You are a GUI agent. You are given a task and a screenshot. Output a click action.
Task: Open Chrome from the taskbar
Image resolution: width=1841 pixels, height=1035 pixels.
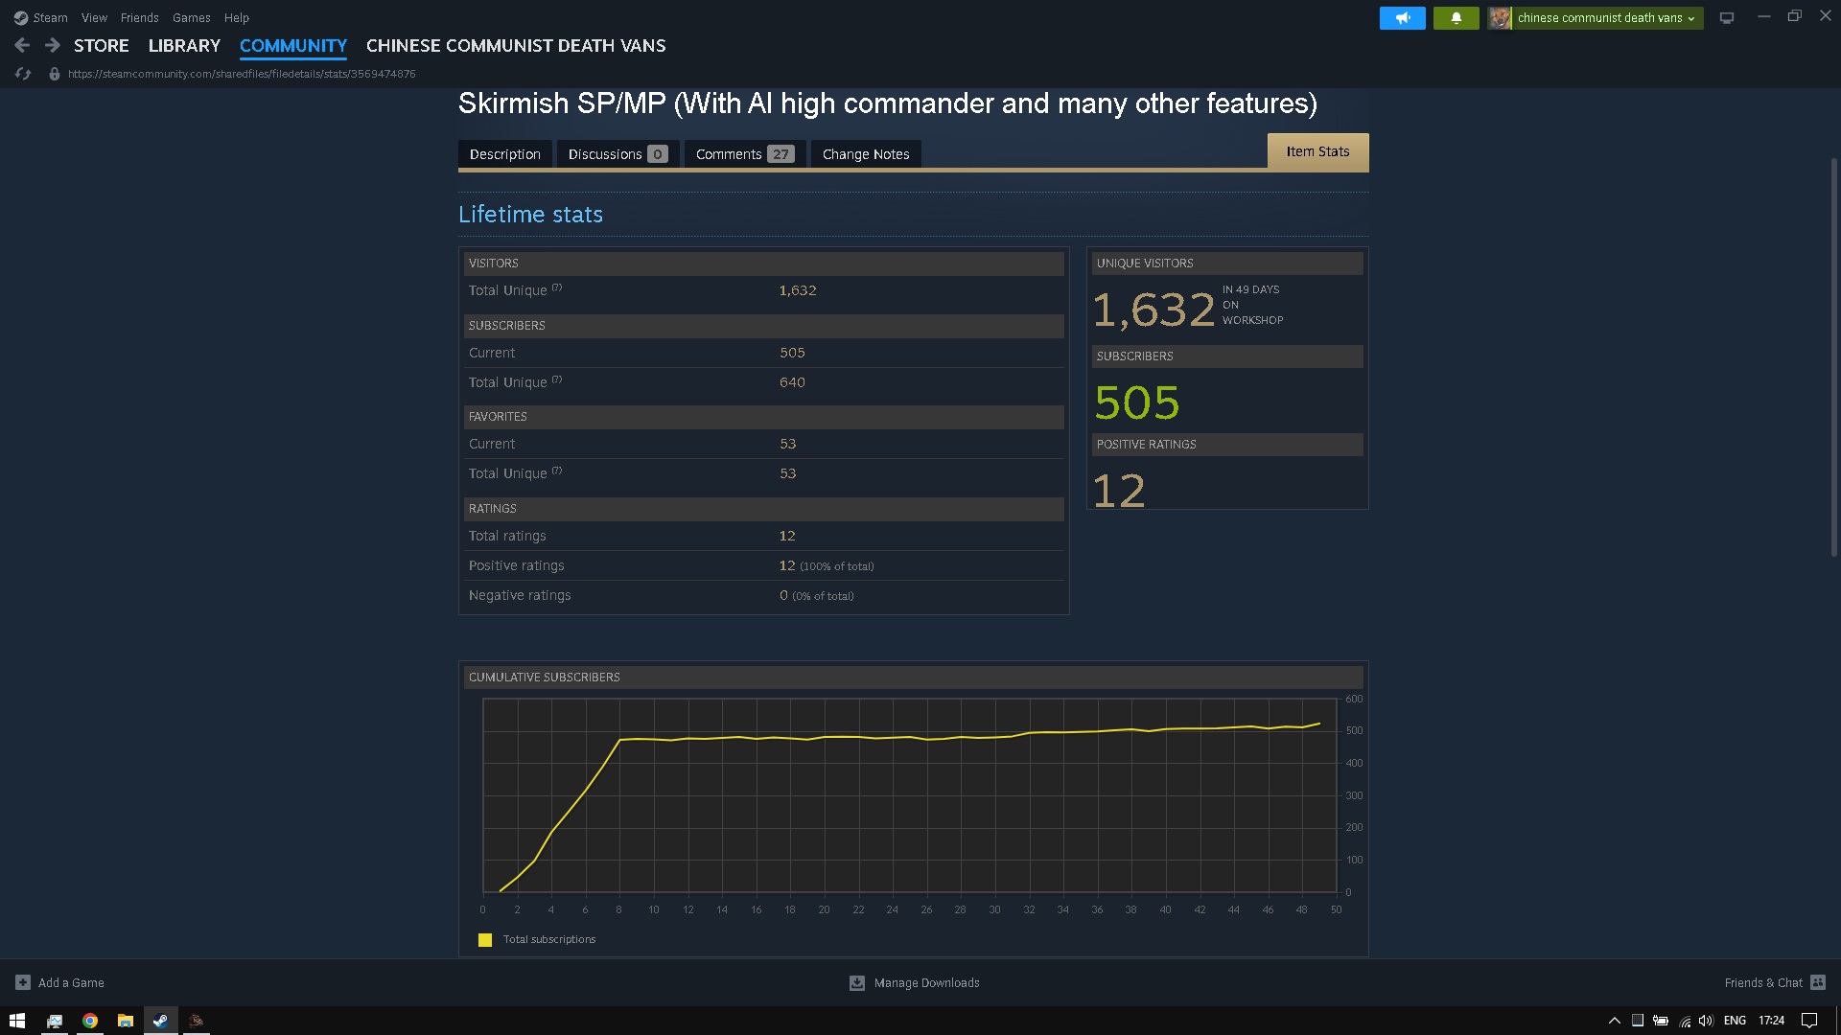(x=90, y=1021)
